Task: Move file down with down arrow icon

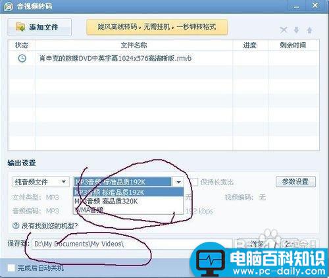Action: pyautogui.click(x=297, y=30)
